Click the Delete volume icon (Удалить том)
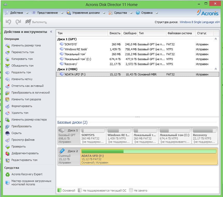 8,113
